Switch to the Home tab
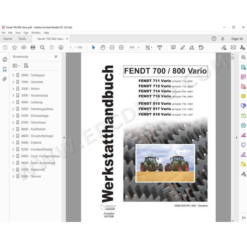247x247 pixels. click(8, 39)
